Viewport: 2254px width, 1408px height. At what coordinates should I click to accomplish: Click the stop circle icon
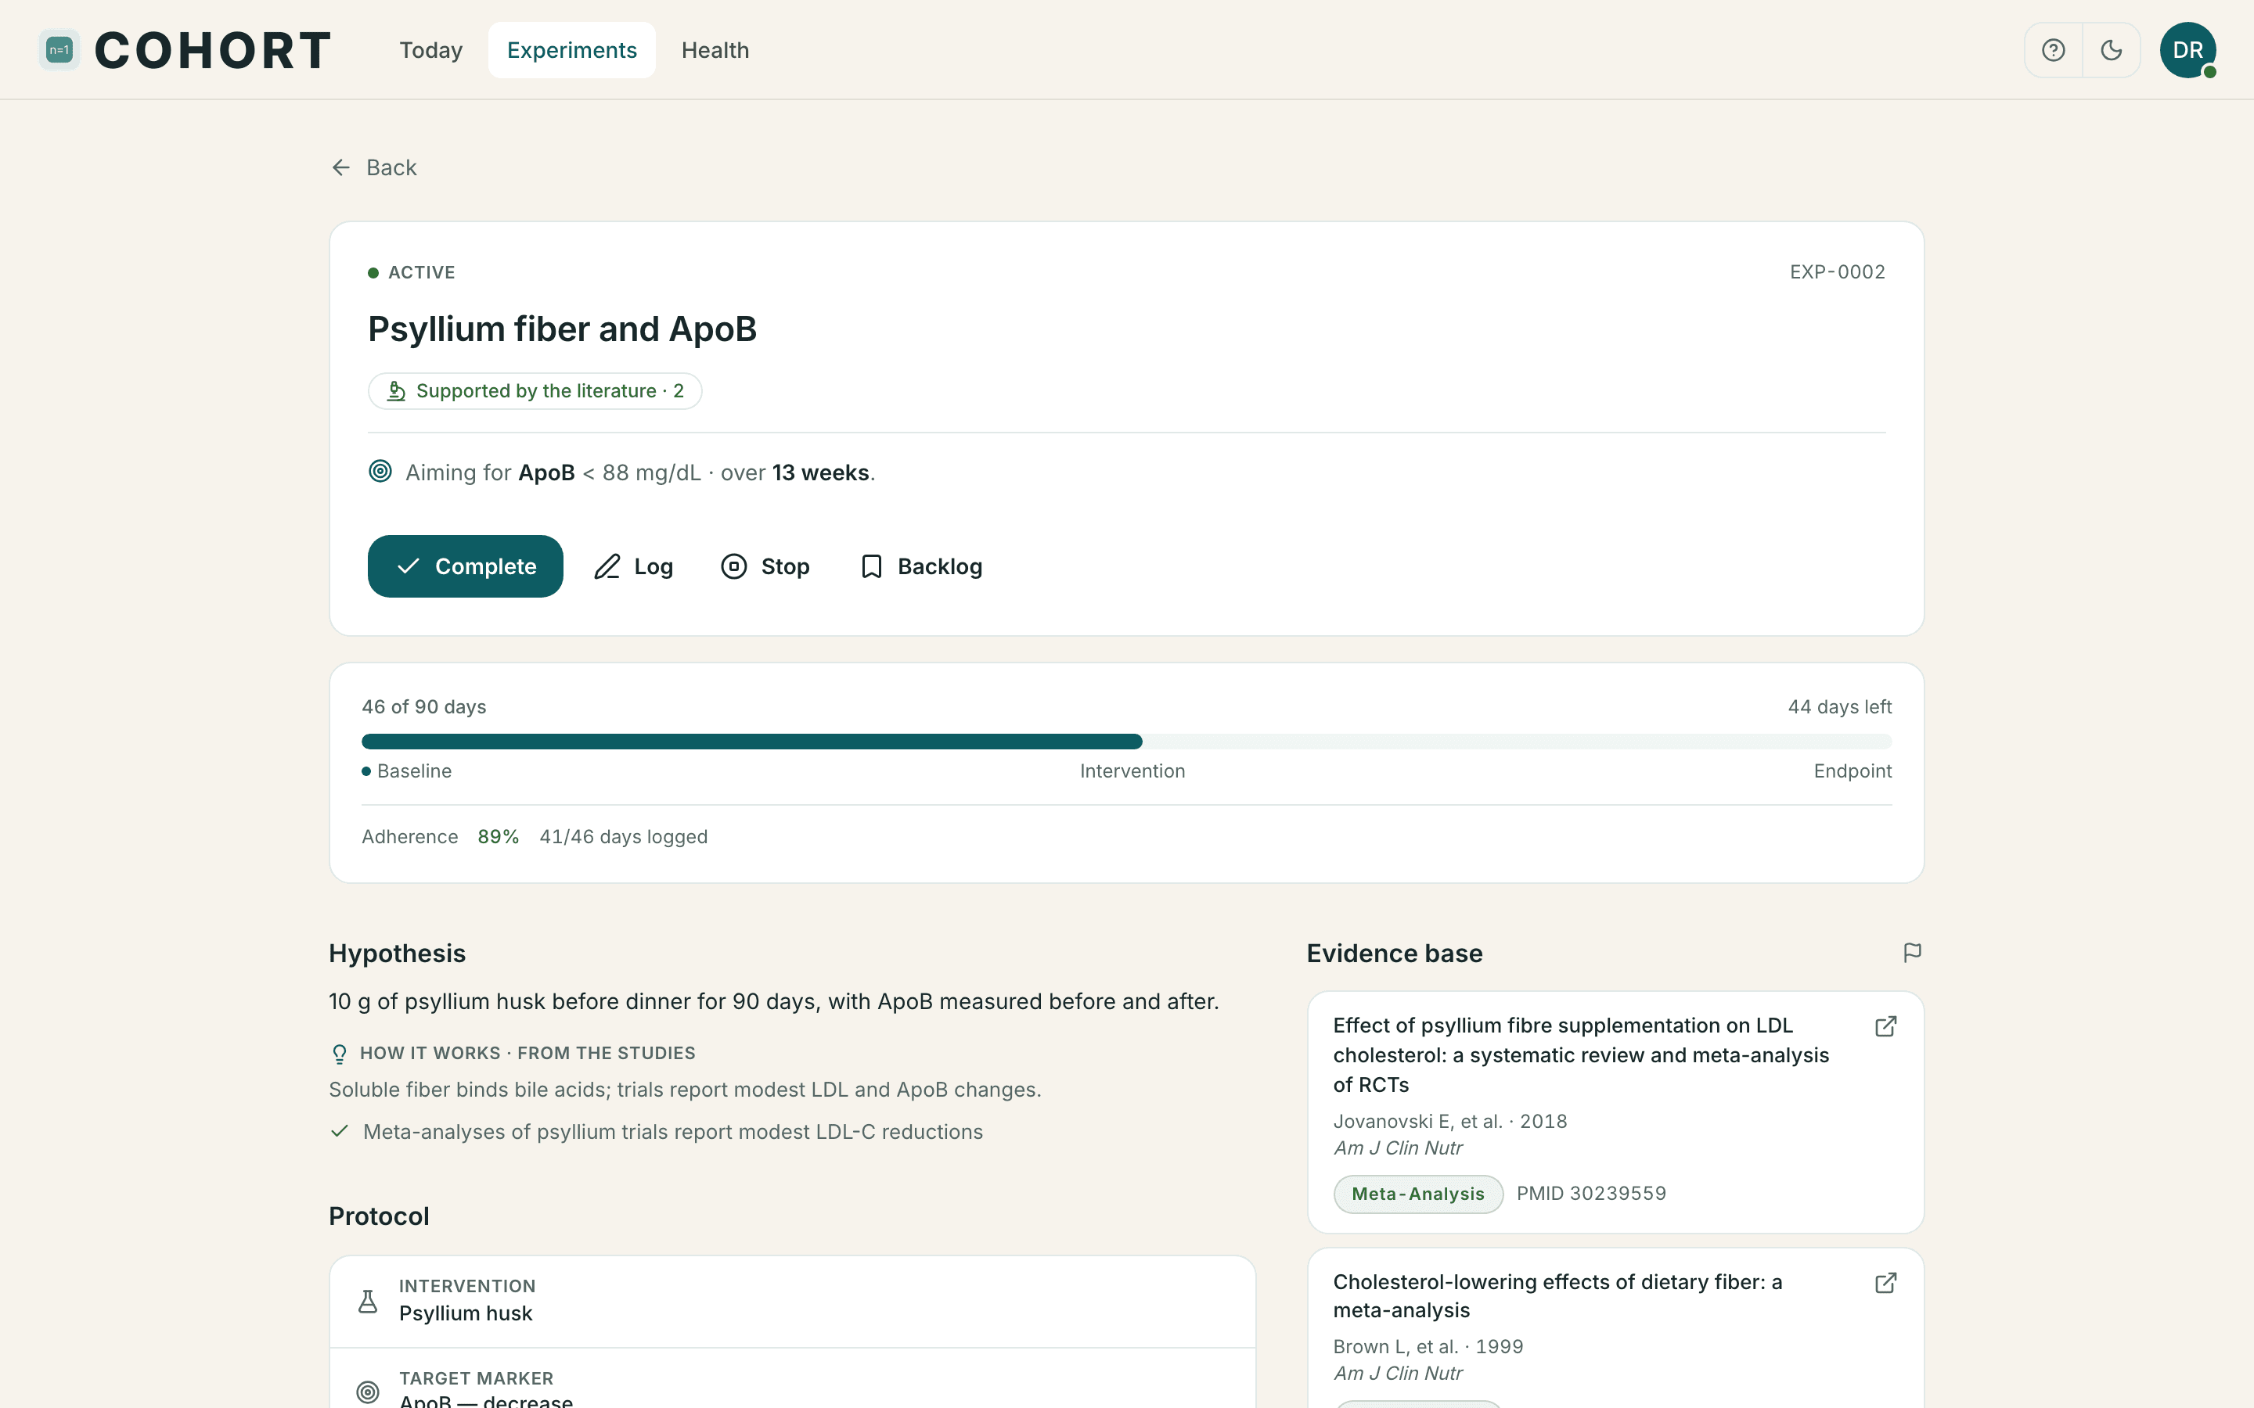coord(734,566)
